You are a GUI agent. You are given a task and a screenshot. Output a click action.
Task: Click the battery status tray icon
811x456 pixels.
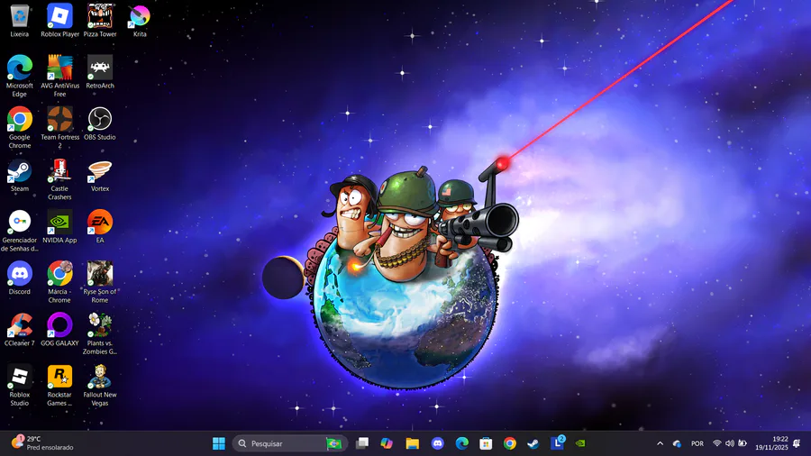pyautogui.click(x=743, y=443)
